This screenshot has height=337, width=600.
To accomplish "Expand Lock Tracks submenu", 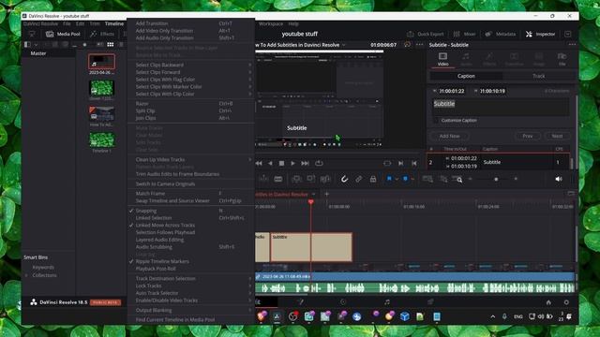I will (x=189, y=286).
